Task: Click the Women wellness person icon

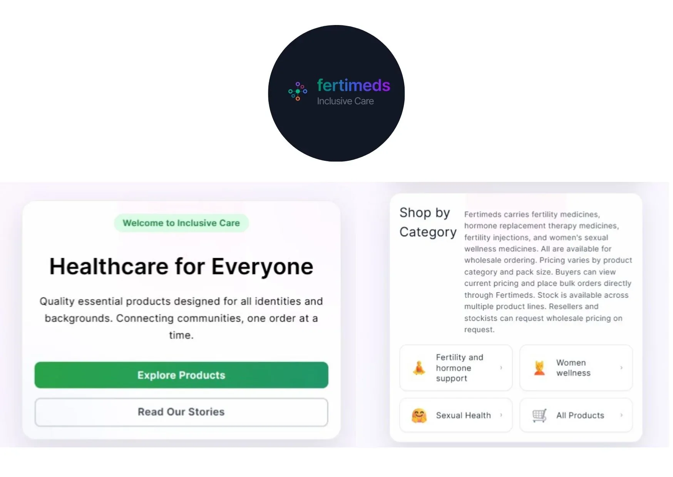Action: pyautogui.click(x=539, y=368)
